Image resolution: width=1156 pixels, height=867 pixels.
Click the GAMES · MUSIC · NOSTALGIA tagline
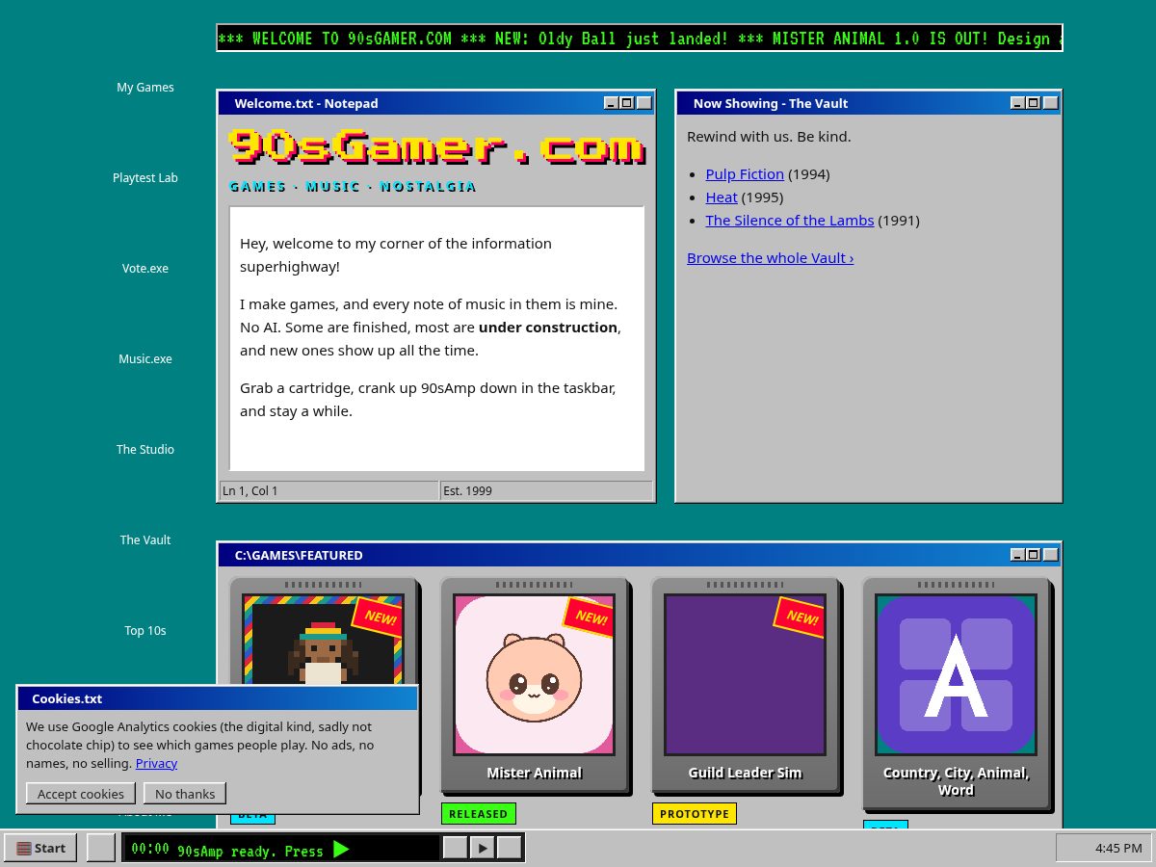click(x=353, y=187)
